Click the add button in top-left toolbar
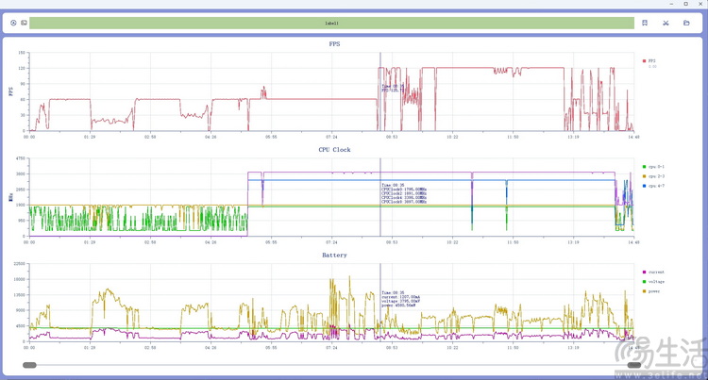Image resolution: width=708 pixels, height=380 pixels. coord(13,23)
